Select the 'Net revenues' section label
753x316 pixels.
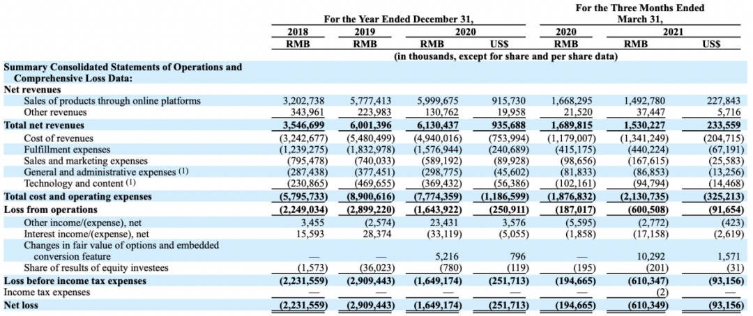pyautogui.click(x=32, y=89)
